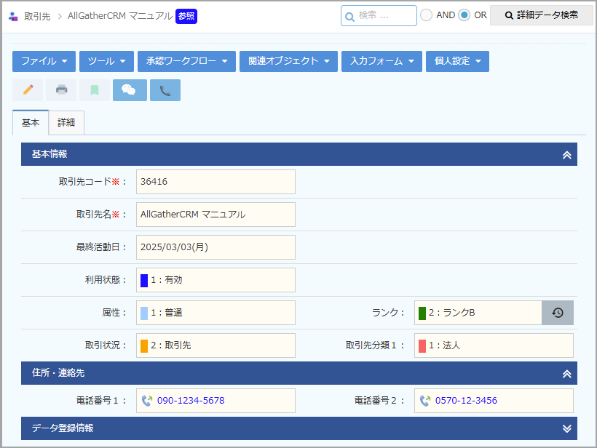Click the pencil edit icon
This screenshot has height=448, width=597.
tap(28, 90)
